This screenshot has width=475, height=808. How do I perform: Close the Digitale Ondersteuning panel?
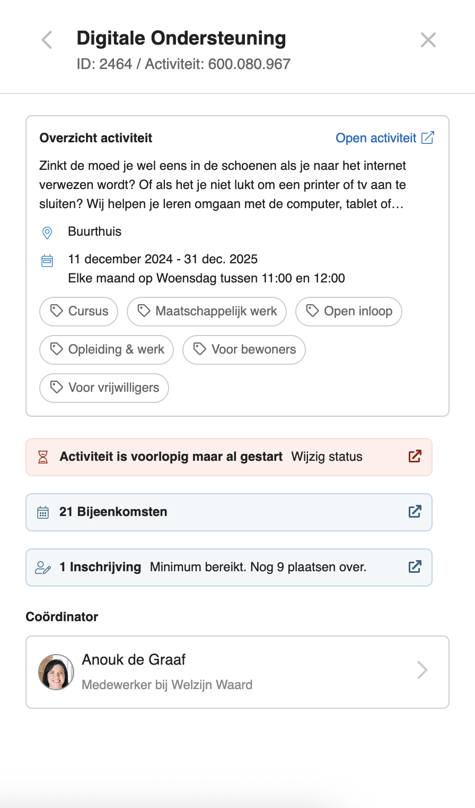coord(428,40)
